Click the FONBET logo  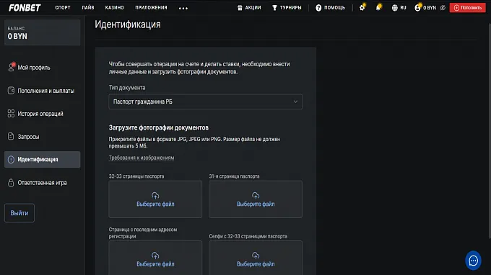(25, 7)
